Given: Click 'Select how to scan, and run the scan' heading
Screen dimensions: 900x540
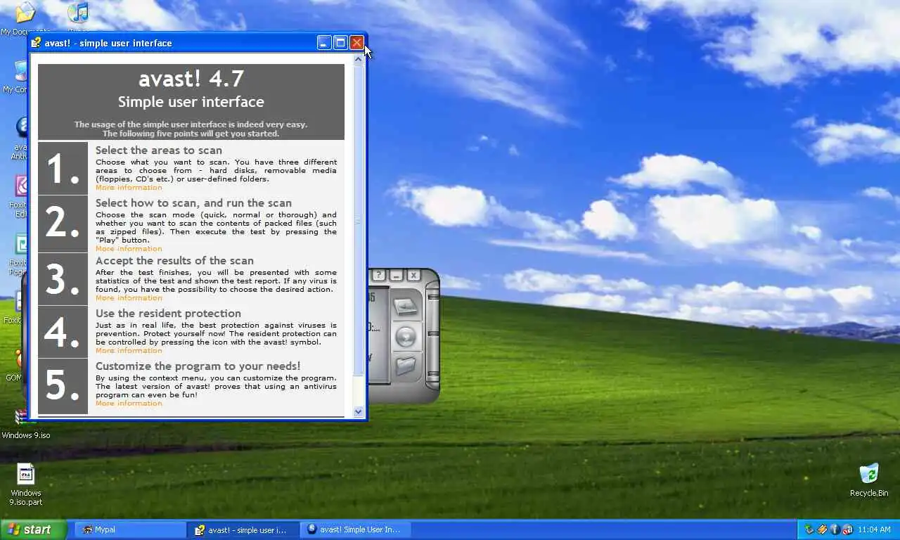Looking at the screenshot, I should 193,203.
